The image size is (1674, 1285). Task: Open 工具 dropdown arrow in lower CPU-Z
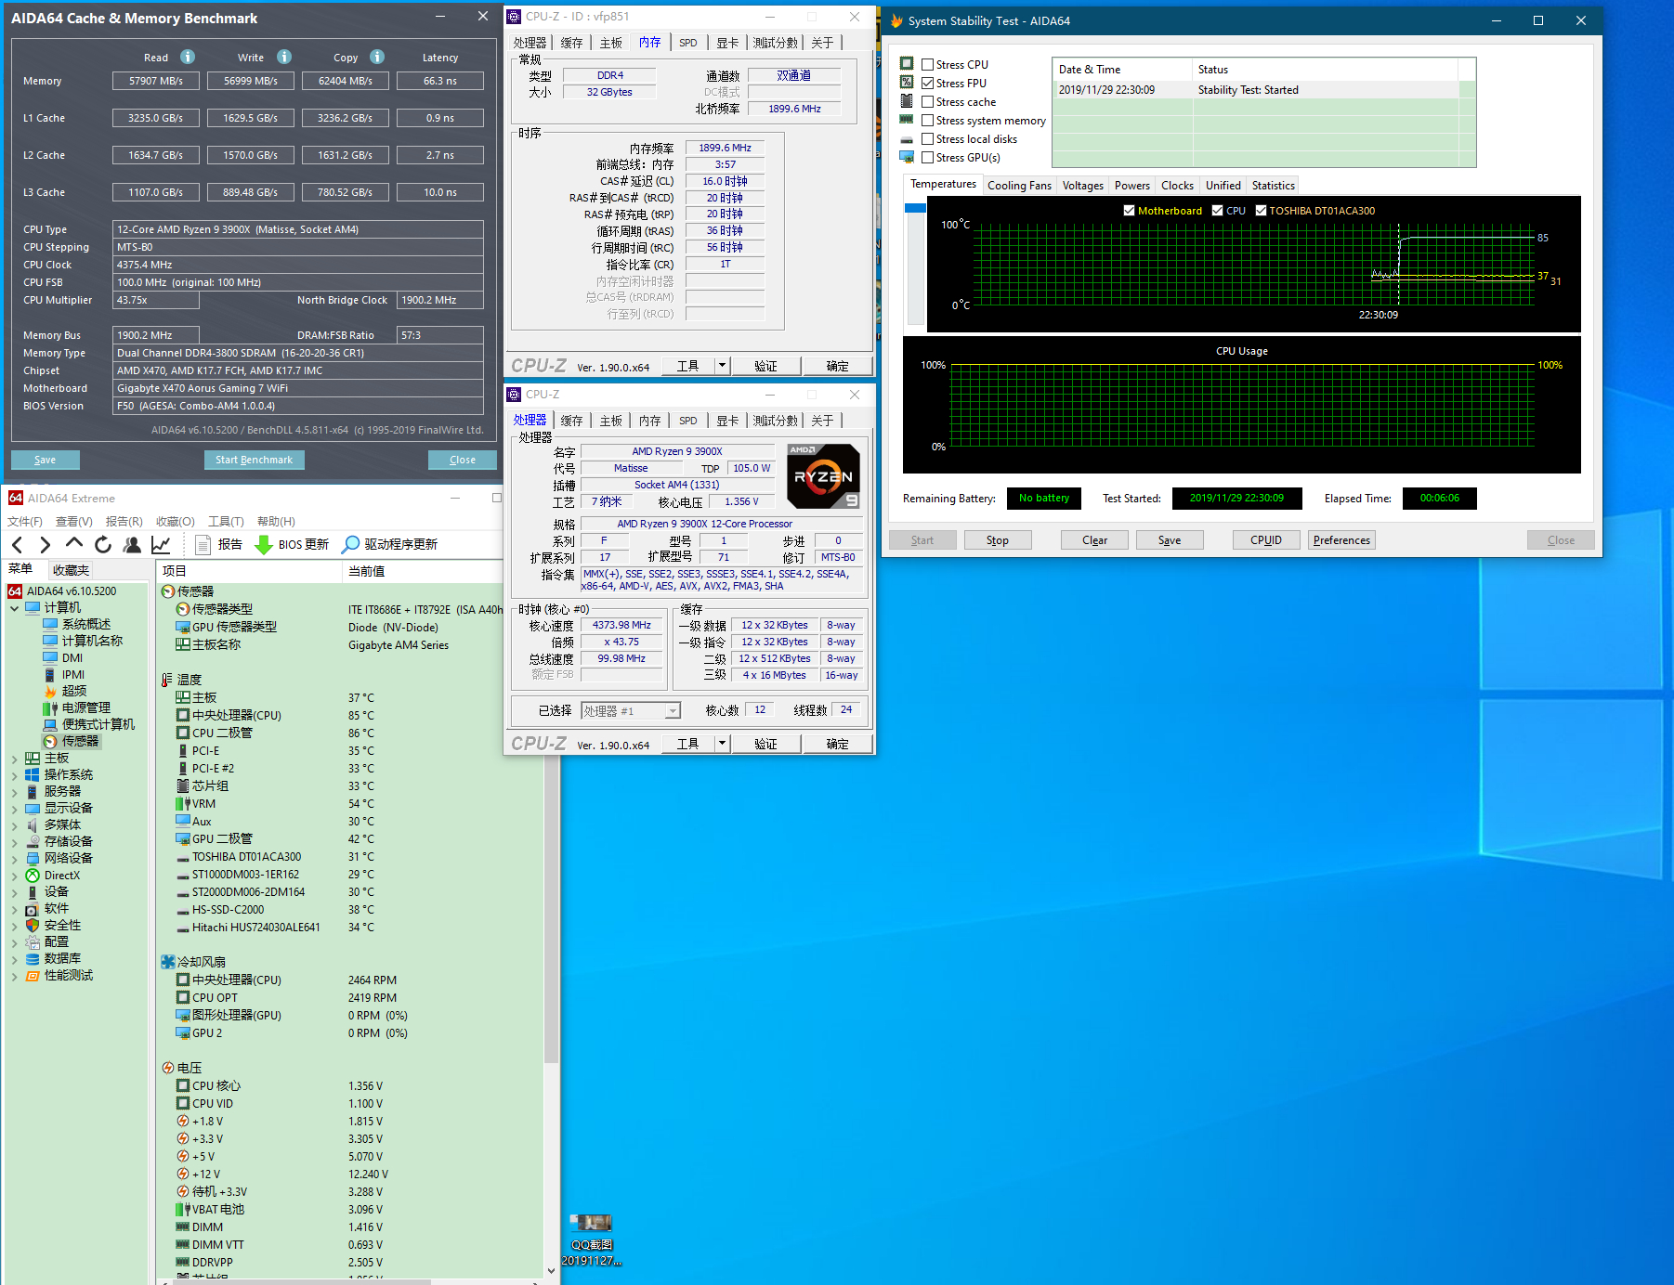(x=722, y=744)
